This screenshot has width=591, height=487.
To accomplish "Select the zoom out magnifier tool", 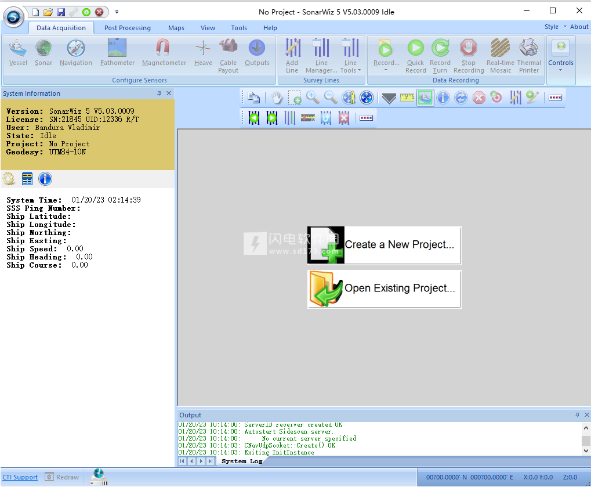I will 331,98.
